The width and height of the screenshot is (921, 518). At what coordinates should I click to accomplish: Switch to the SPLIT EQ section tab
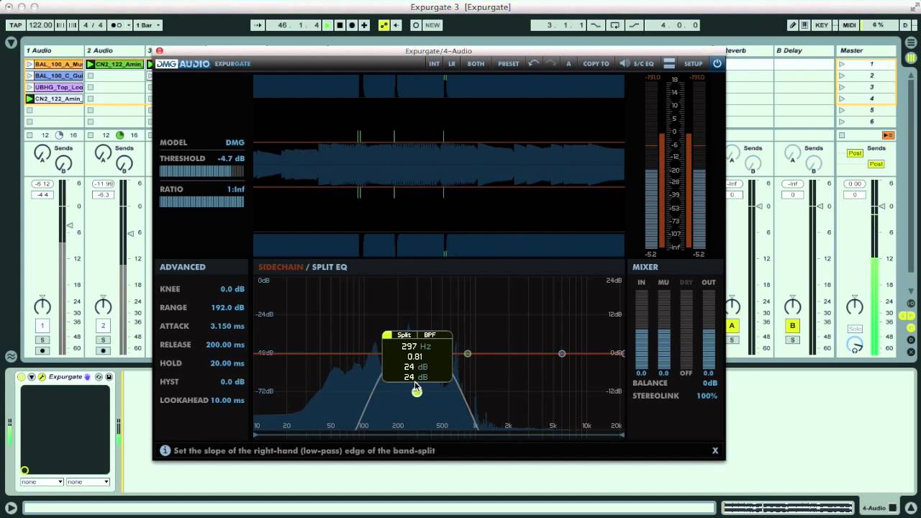(x=330, y=267)
